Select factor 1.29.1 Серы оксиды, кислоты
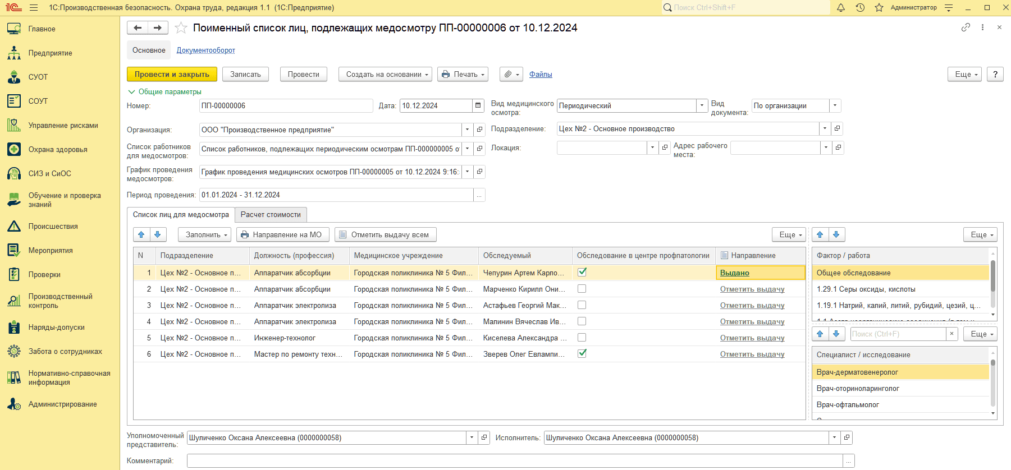Screen dimensions: 1011x470 tap(900, 289)
